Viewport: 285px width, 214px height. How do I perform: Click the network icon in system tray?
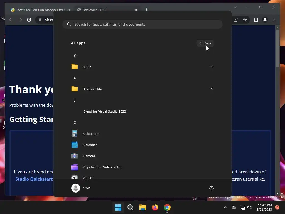(243, 207)
